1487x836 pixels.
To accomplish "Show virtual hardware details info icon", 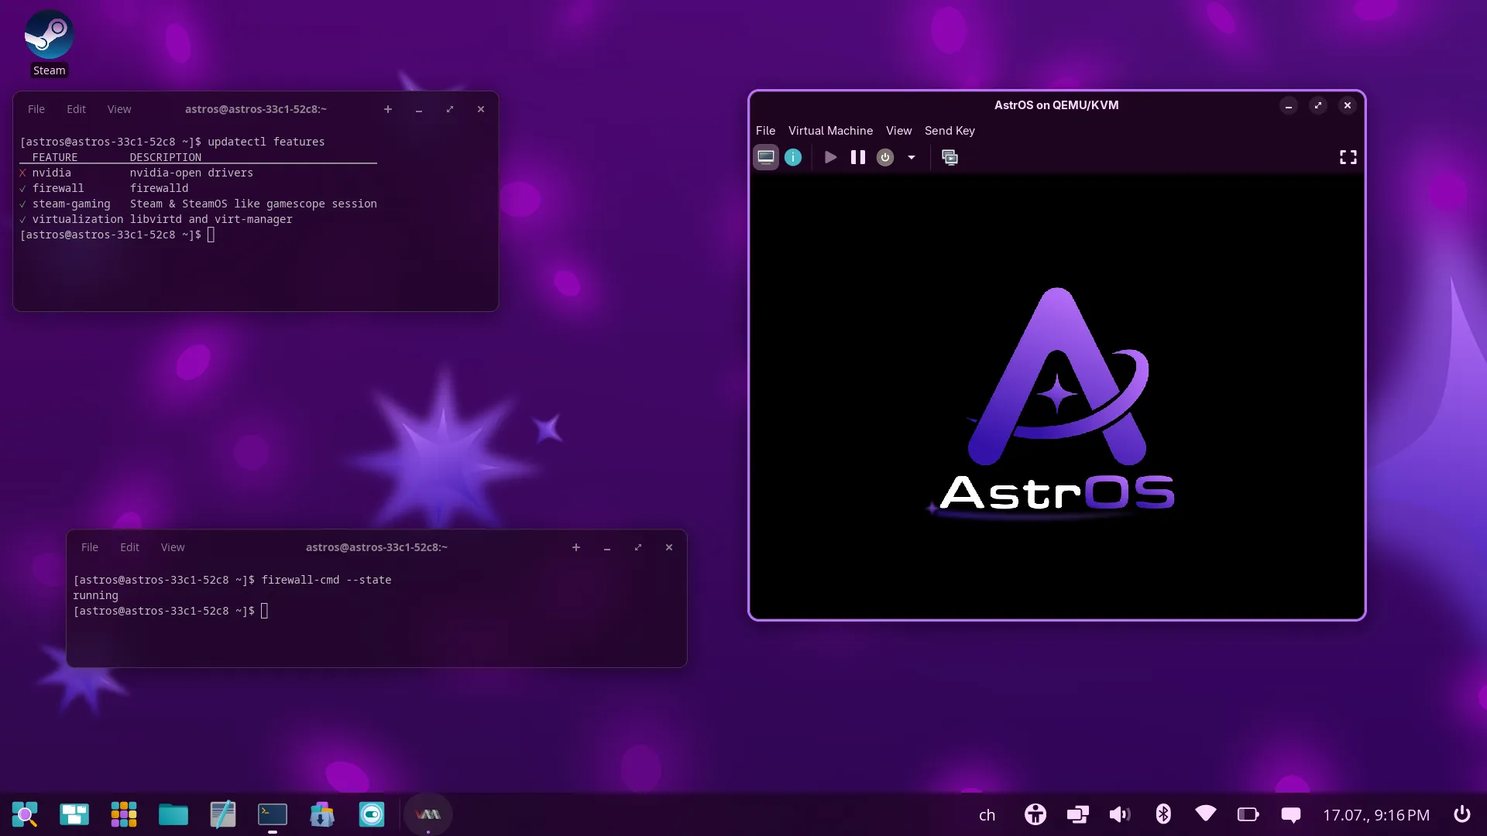I will tap(793, 157).
